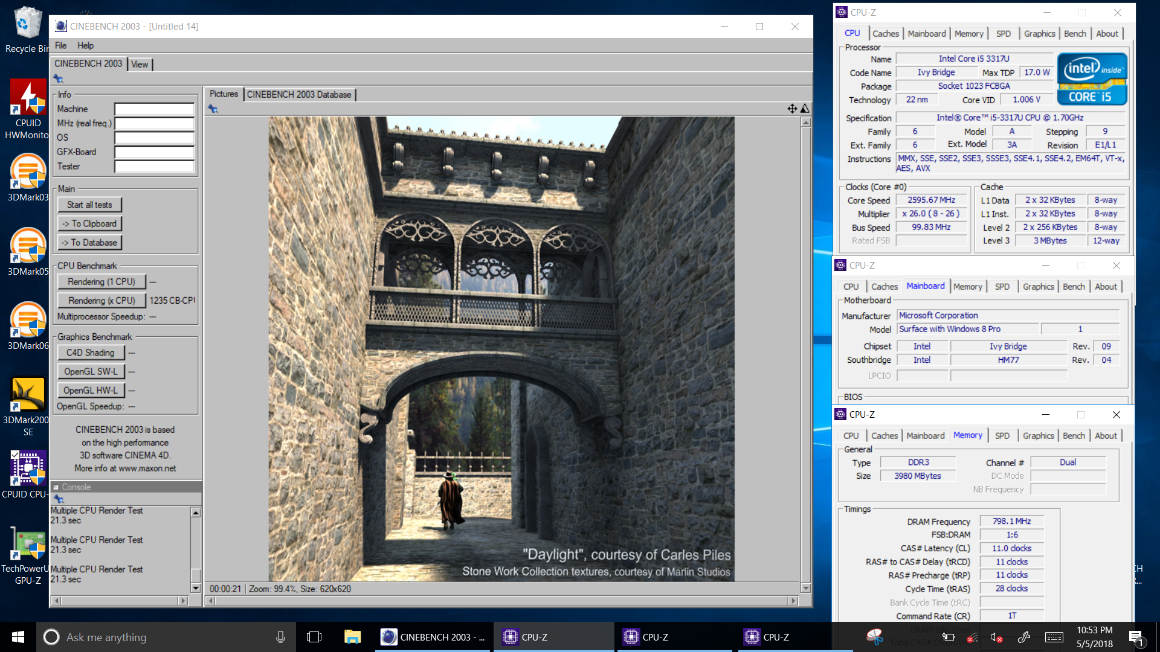Run the OpenGL SW-L test
Viewport: 1160px width, 652px height.
(x=91, y=371)
